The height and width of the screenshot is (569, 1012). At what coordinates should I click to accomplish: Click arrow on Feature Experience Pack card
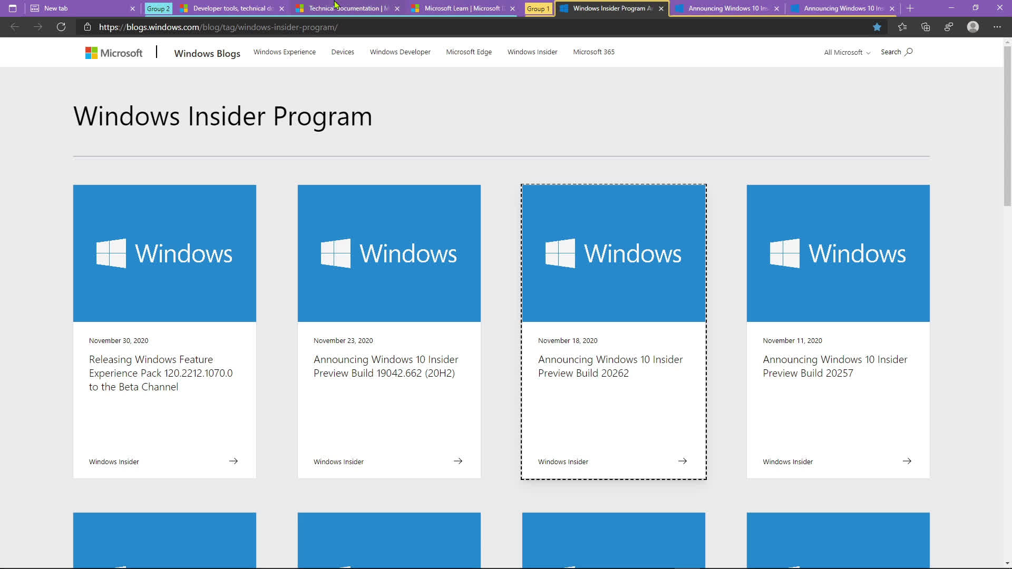click(x=233, y=461)
